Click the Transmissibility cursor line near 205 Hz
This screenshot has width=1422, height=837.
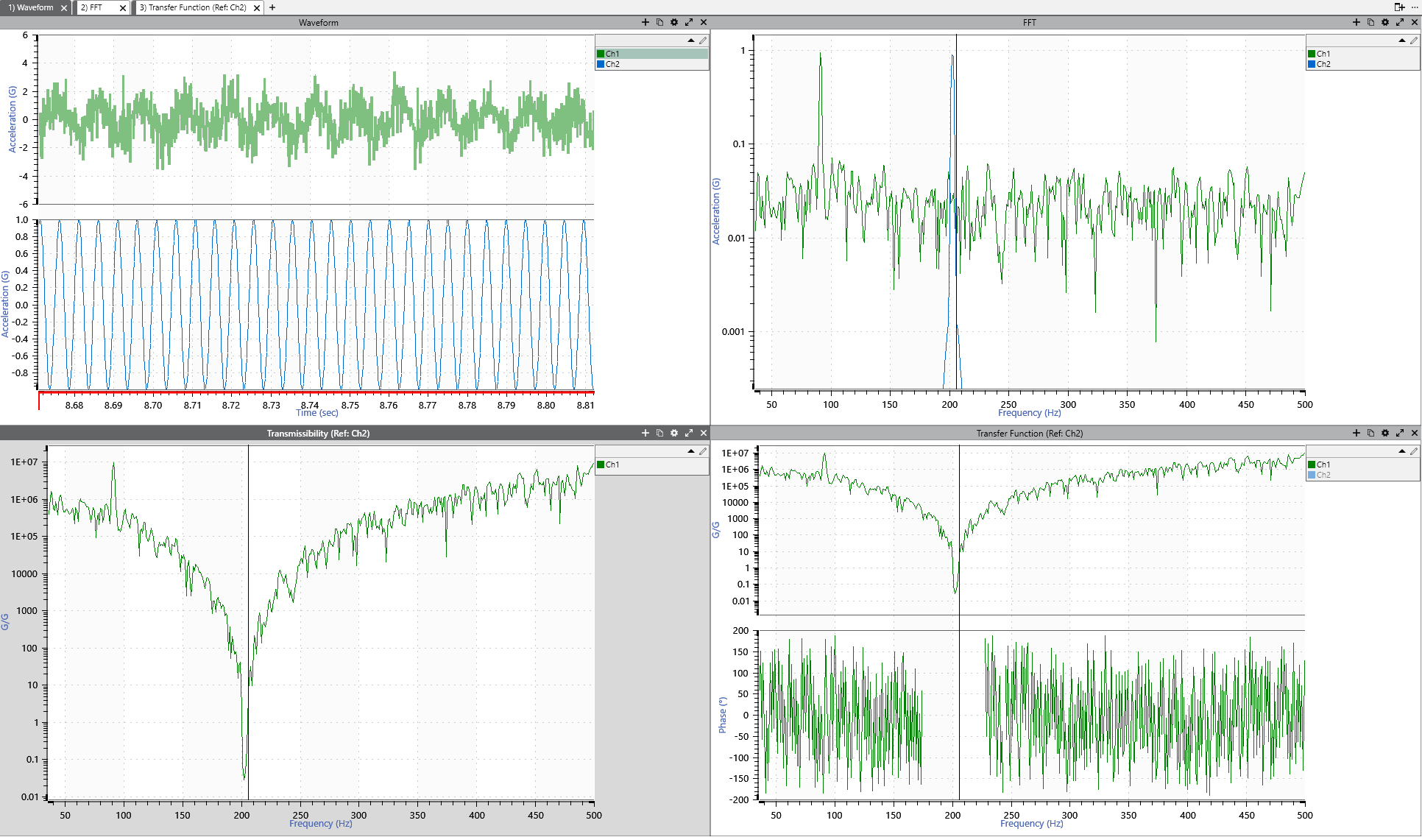click(248, 623)
